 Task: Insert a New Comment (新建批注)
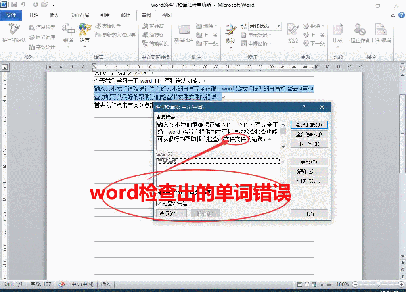[x=184, y=34]
